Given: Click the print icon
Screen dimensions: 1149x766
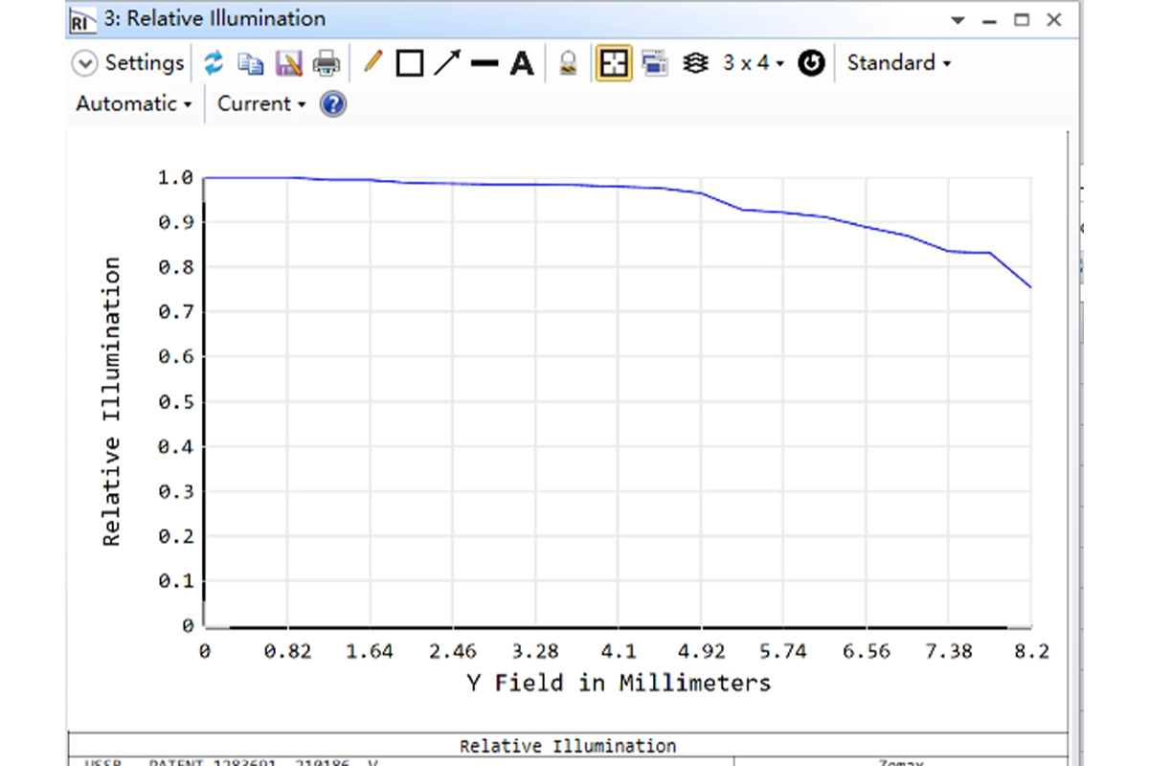Looking at the screenshot, I should pyautogui.click(x=327, y=64).
